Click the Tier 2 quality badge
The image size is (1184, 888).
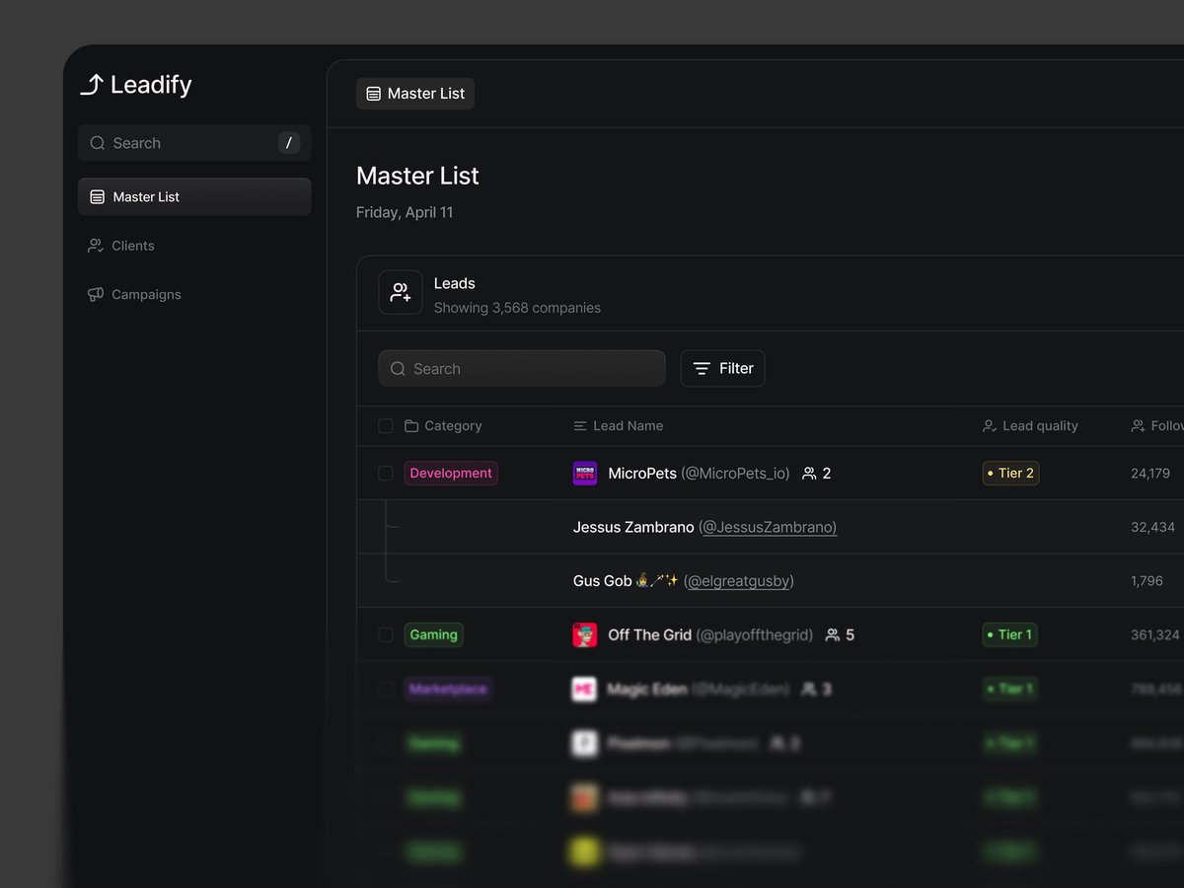point(1010,474)
